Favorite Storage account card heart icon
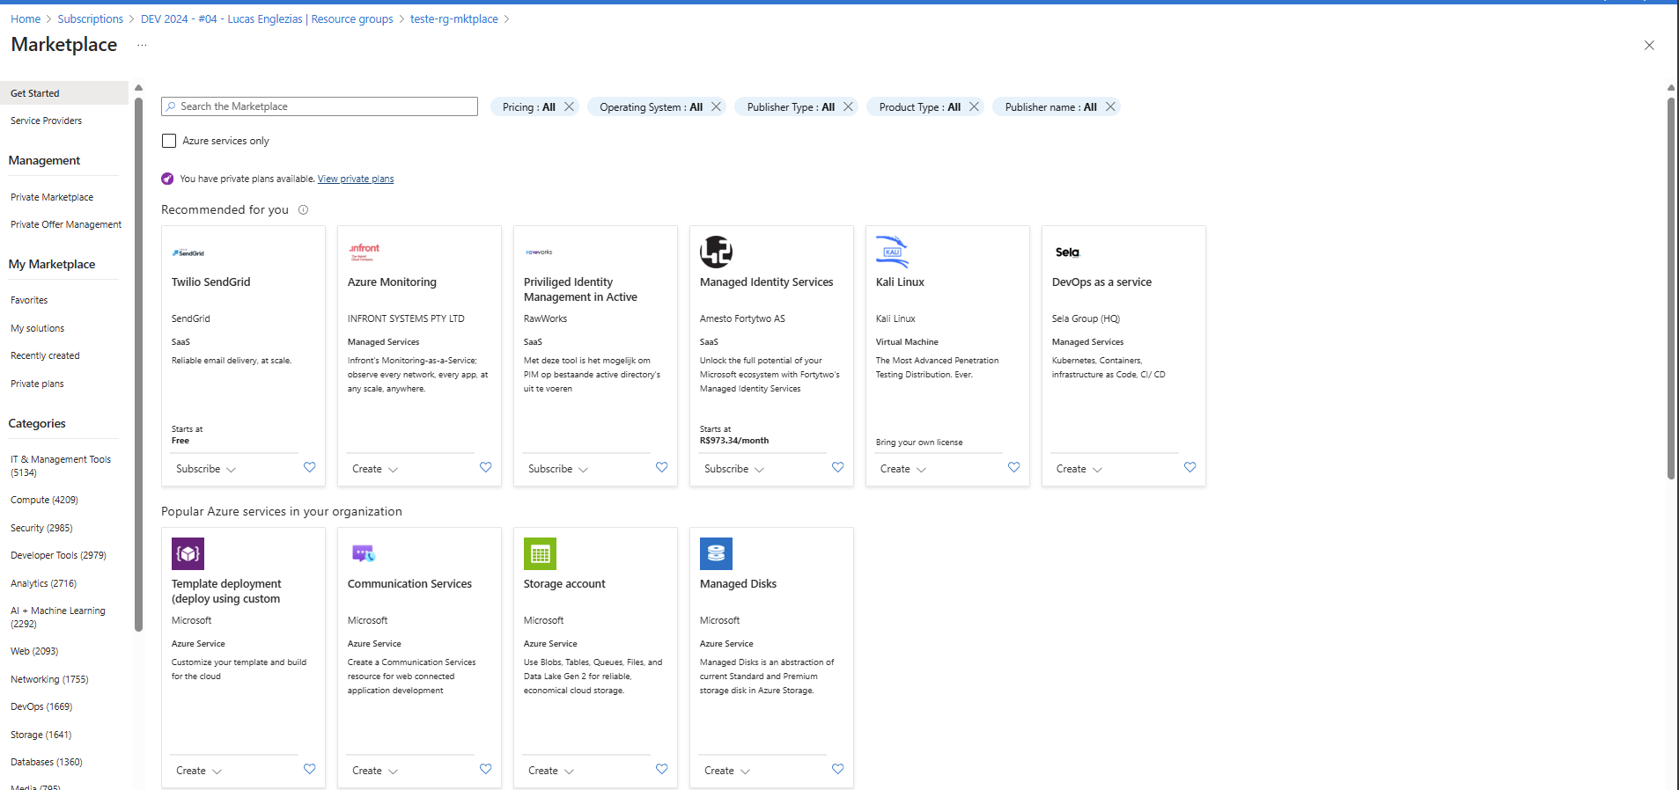1679x790 pixels. 661,769
